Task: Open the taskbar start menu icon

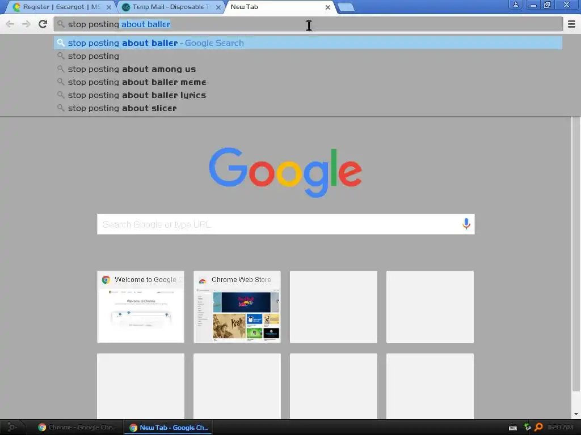Action: [x=12, y=427]
